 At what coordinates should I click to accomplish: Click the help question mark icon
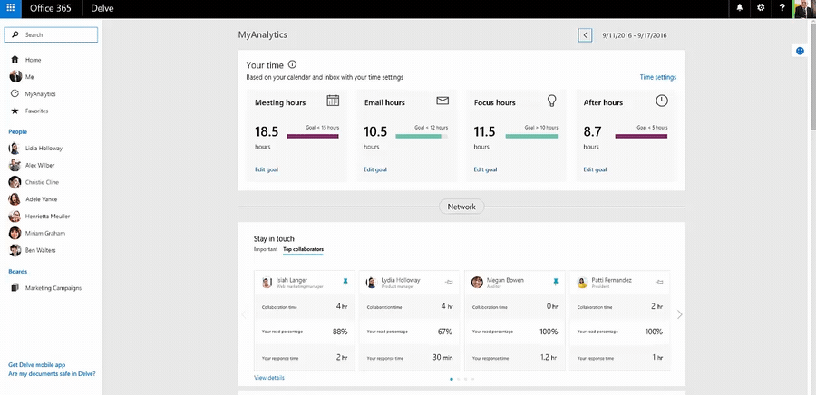[x=782, y=8]
